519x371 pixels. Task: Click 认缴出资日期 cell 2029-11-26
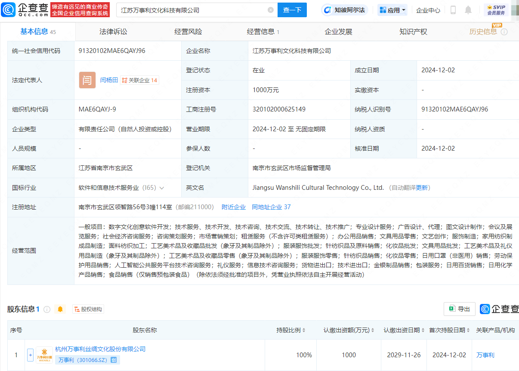tap(405, 355)
